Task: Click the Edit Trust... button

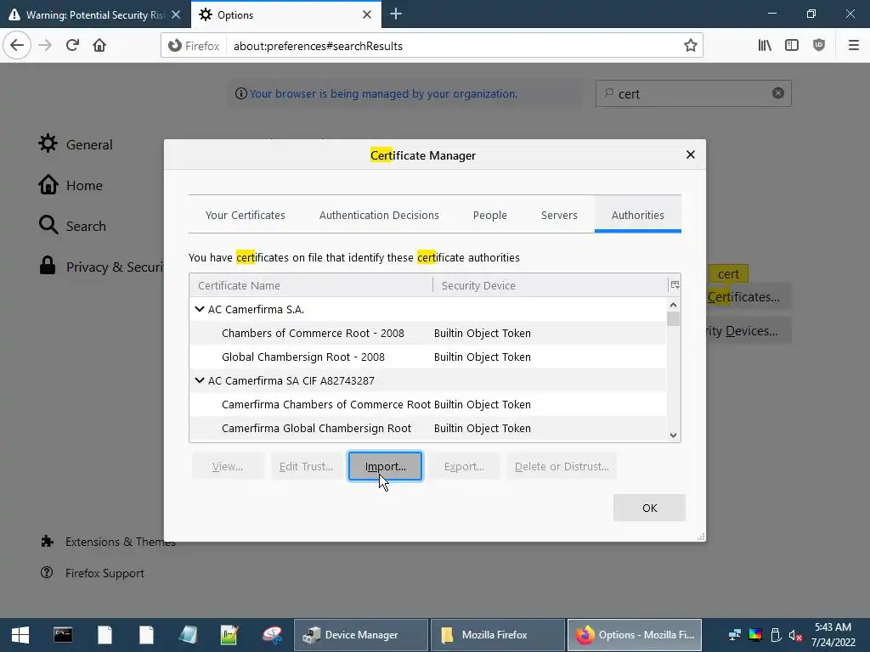Action: [306, 466]
